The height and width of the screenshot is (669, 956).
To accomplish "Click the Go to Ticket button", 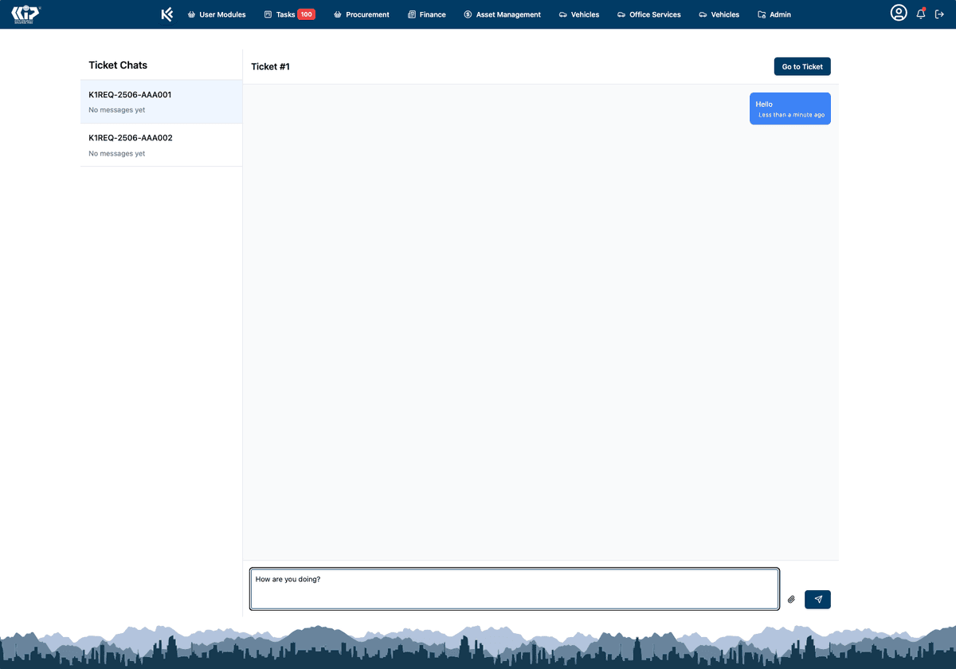I will coord(801,66).
